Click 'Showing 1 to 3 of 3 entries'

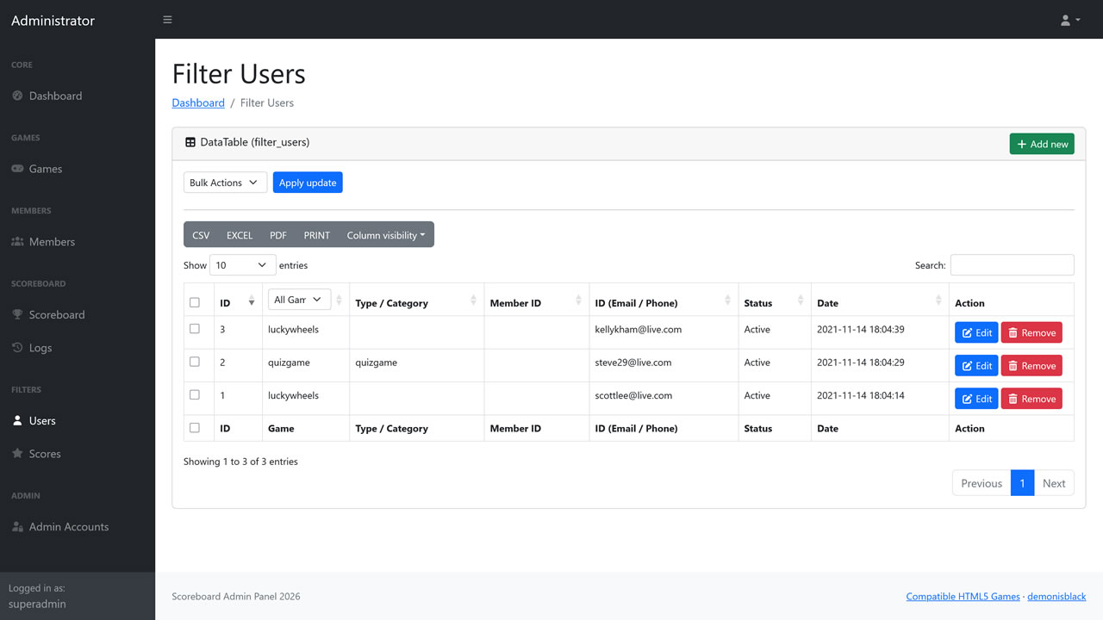pyautogui.click(x=240, y=462)
